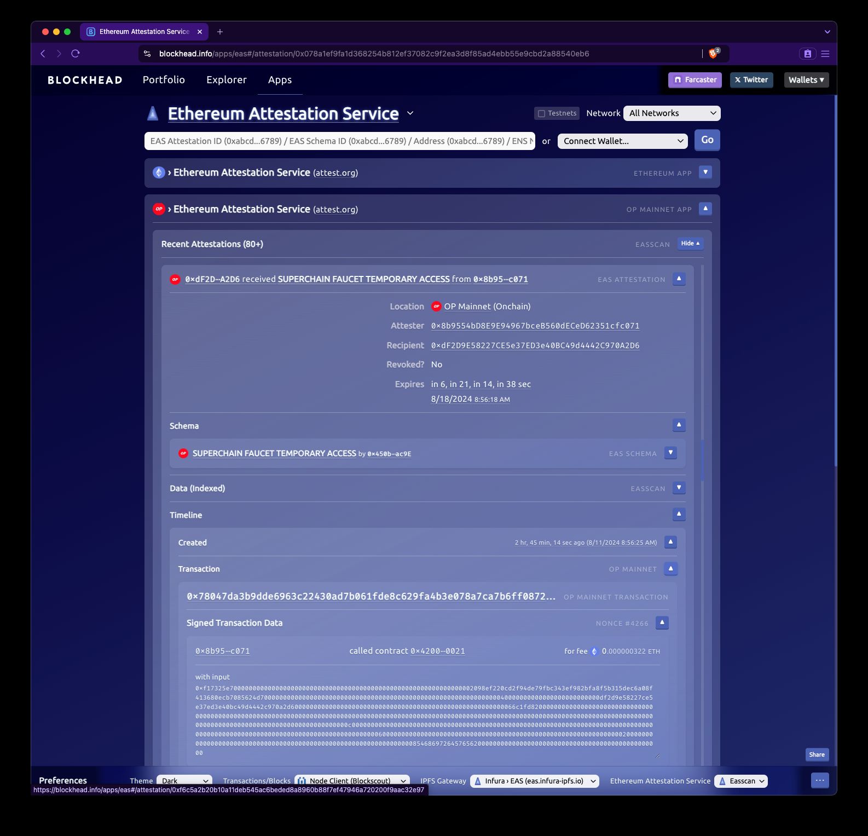Screen dimensions: 868x836
Task: Click the BLOCKHEAD logo
Action: (x=85, y=80)
